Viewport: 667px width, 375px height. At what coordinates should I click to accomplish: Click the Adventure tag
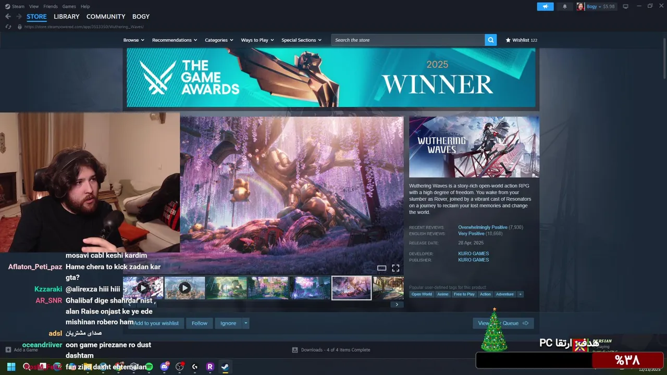click(x=504, y=294)
